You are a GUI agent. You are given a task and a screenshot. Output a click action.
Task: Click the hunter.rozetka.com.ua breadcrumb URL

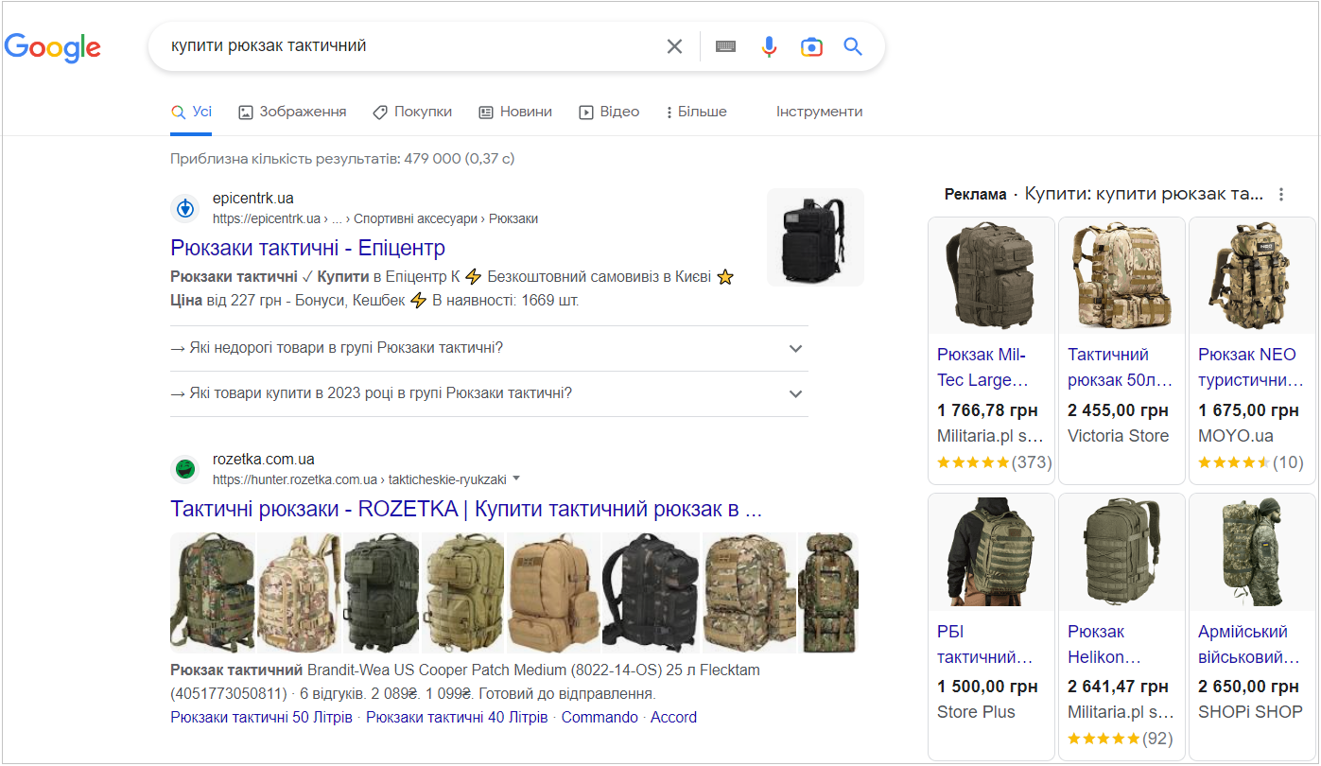[359, 479]
